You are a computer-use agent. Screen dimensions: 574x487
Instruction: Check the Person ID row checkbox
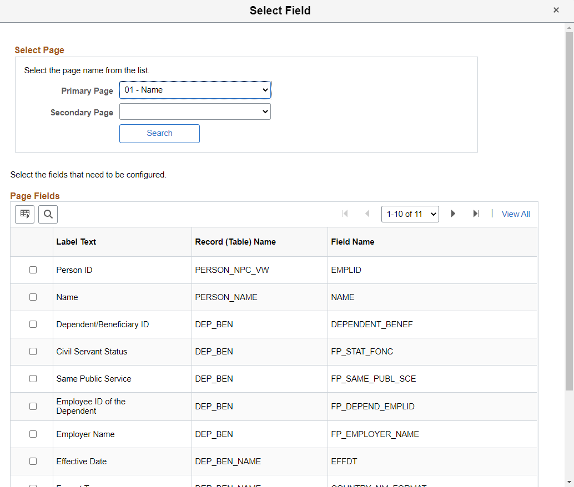(33, 270)
